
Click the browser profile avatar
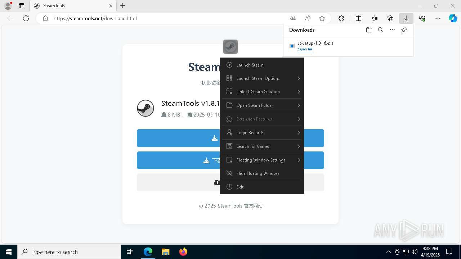click(x=8, y=6)
